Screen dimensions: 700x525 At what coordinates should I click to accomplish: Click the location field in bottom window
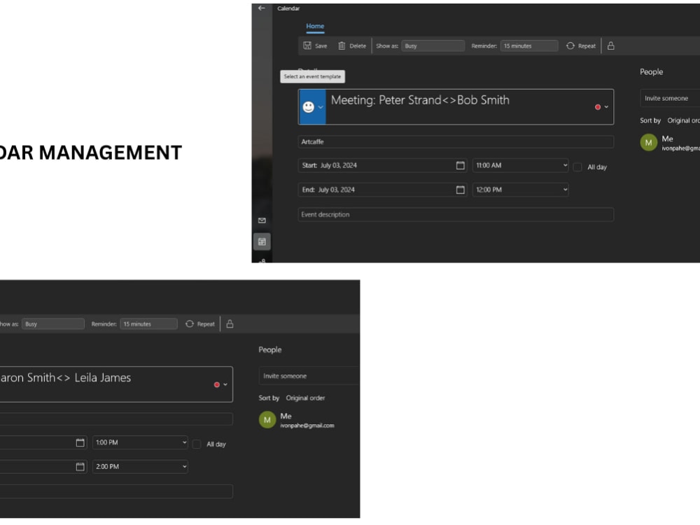coord(116,419)
